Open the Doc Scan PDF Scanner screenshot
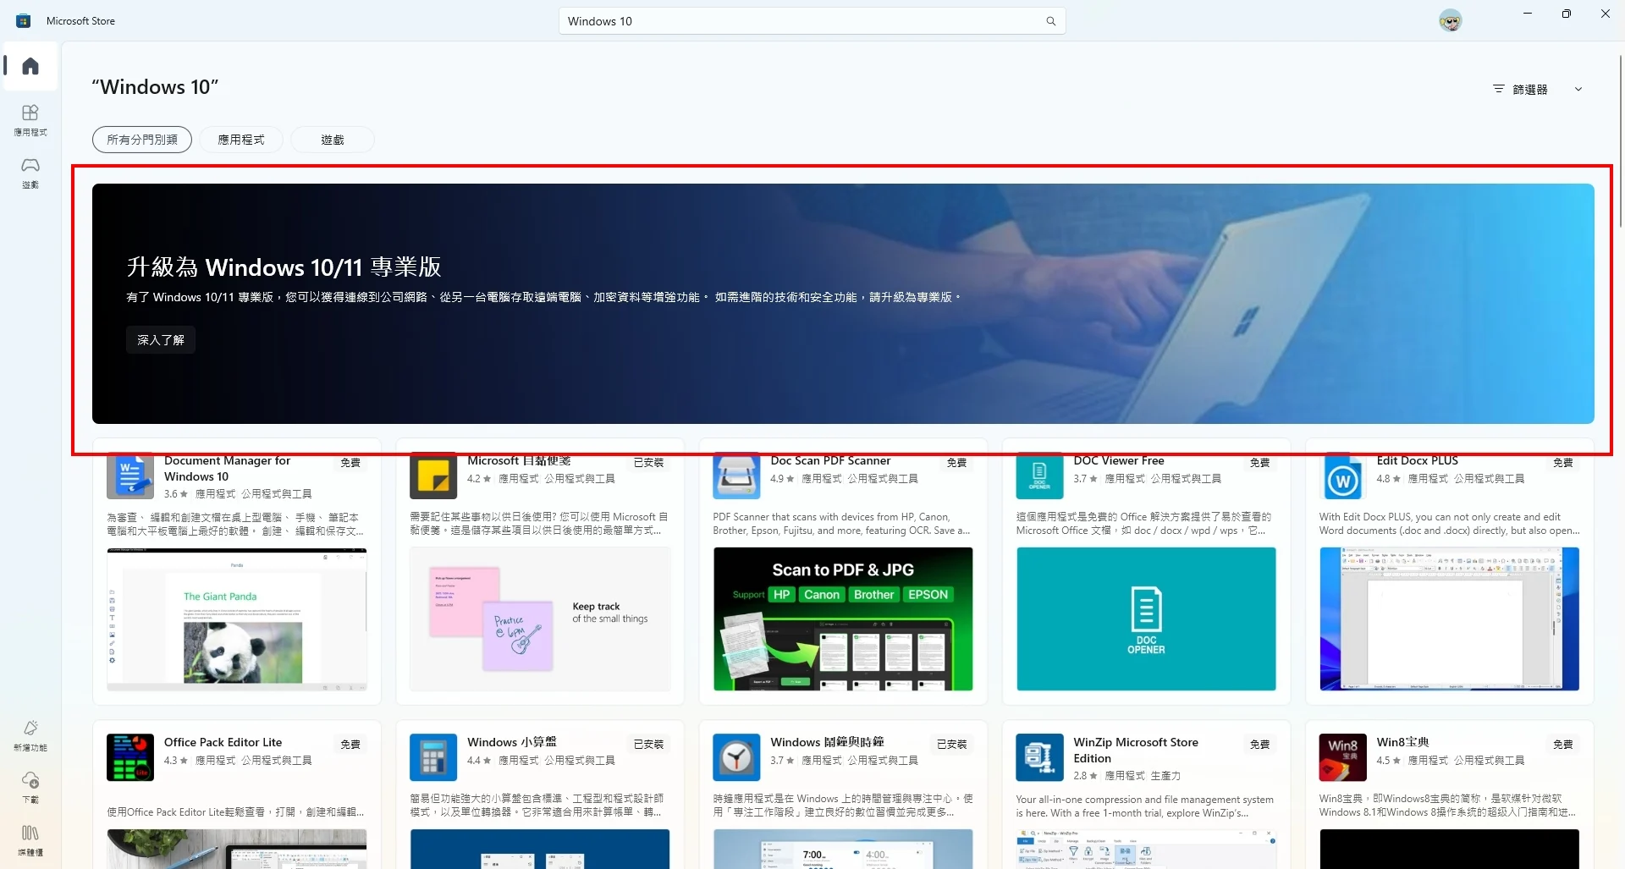Screen dimensions: 1625x869 tap(843, 619)
